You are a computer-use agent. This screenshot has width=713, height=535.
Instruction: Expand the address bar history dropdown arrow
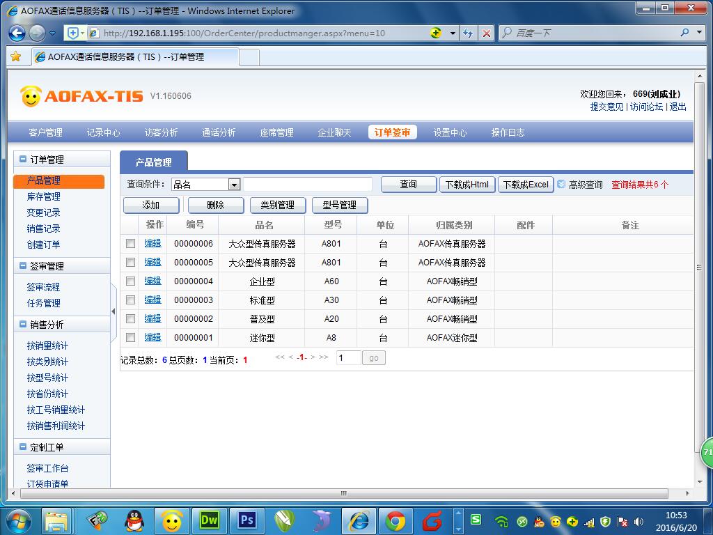[x=453, y=33]
